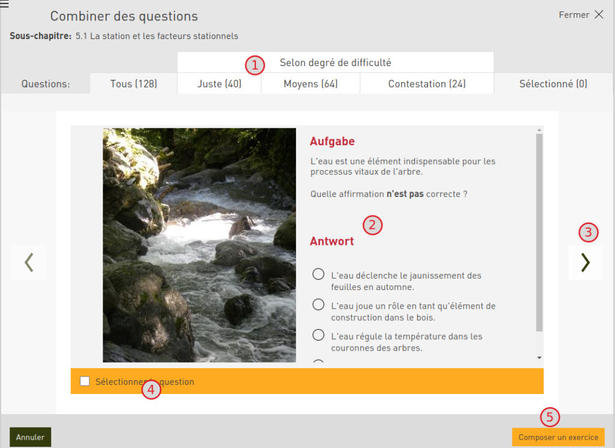Click red circled marker number 5
Image resolution: width=615 pixels, height=448 pixels.
(550, 416)
